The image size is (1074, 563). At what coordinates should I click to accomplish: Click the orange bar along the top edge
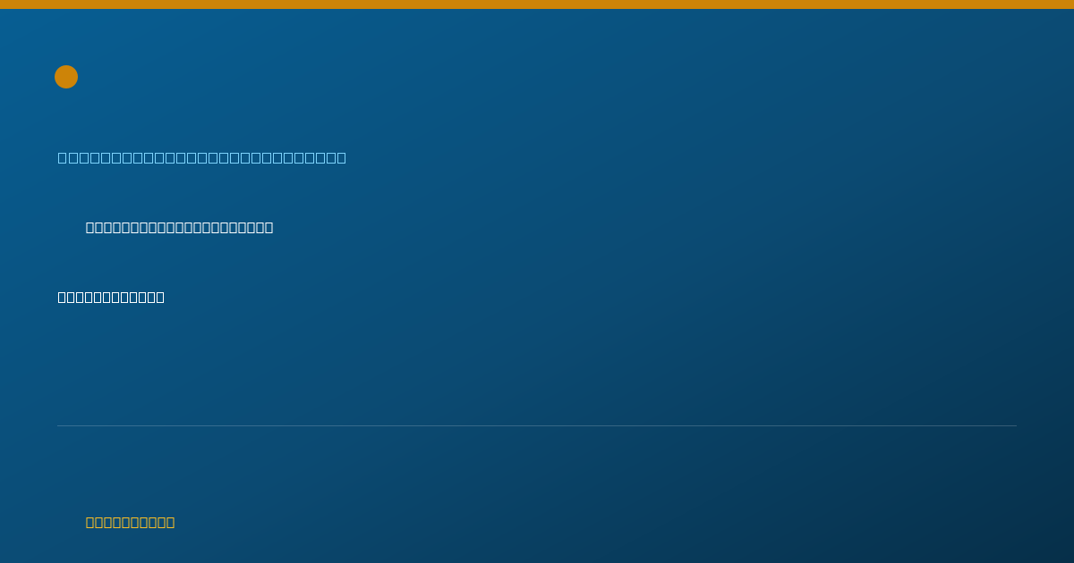coord(537,4)
